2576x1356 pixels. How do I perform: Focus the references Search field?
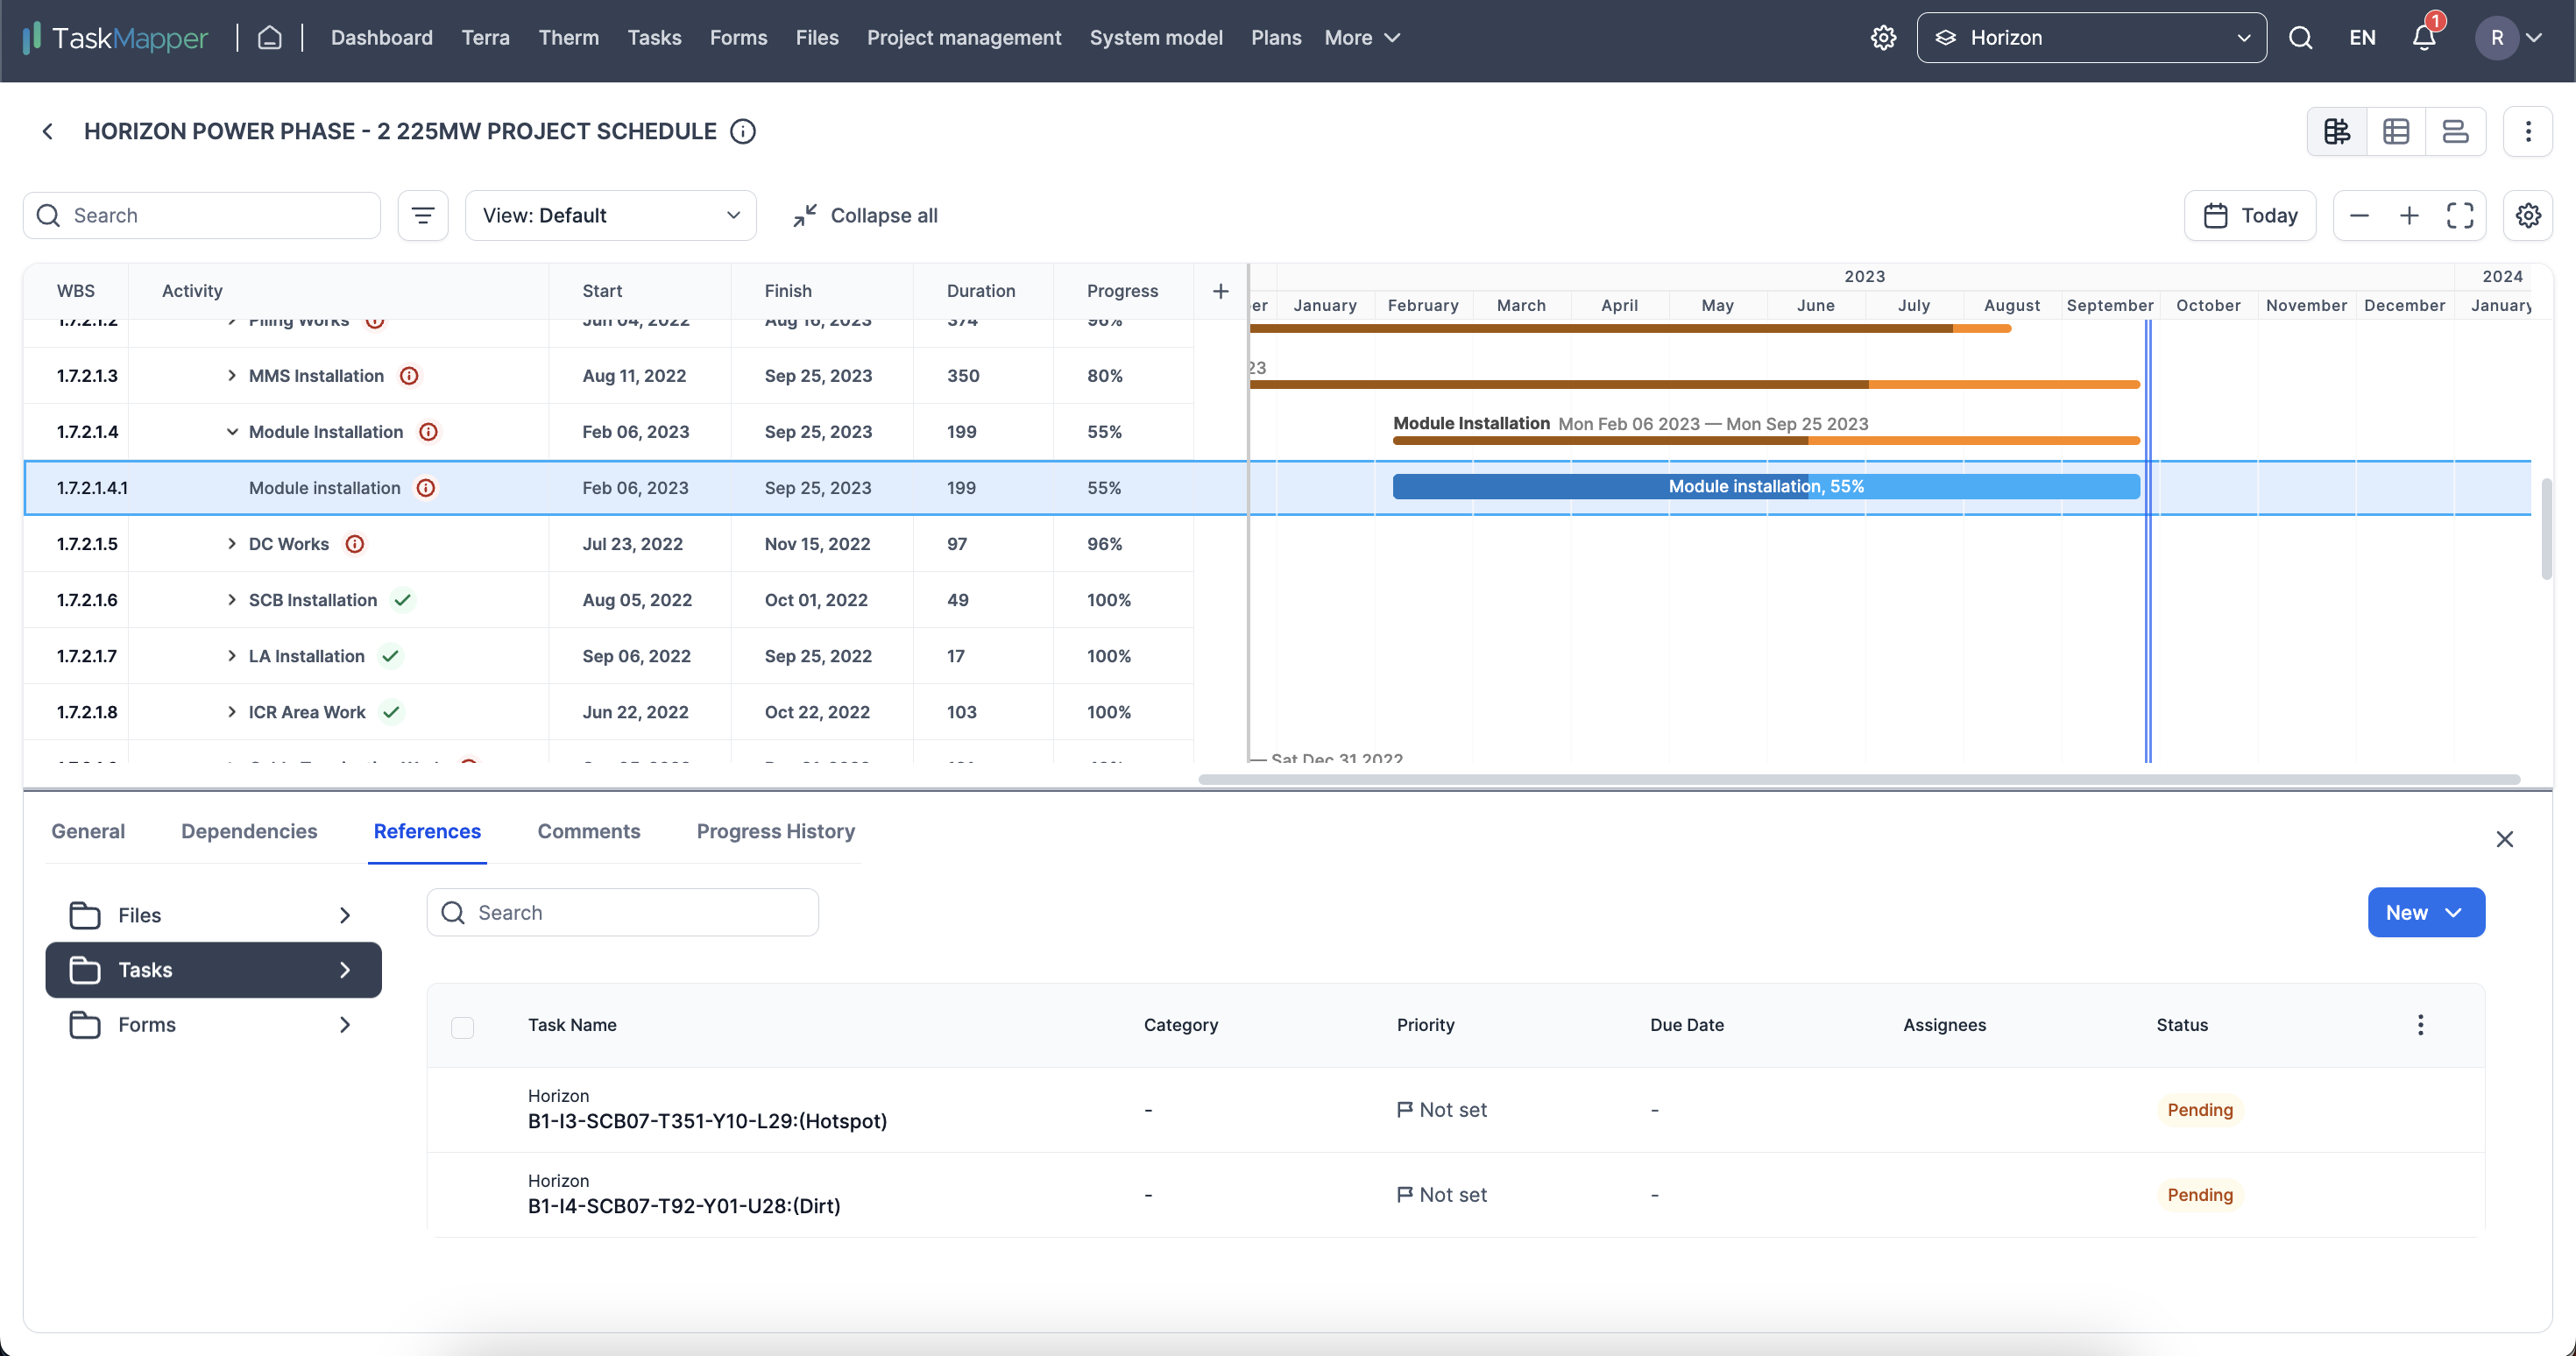(622, 913)
